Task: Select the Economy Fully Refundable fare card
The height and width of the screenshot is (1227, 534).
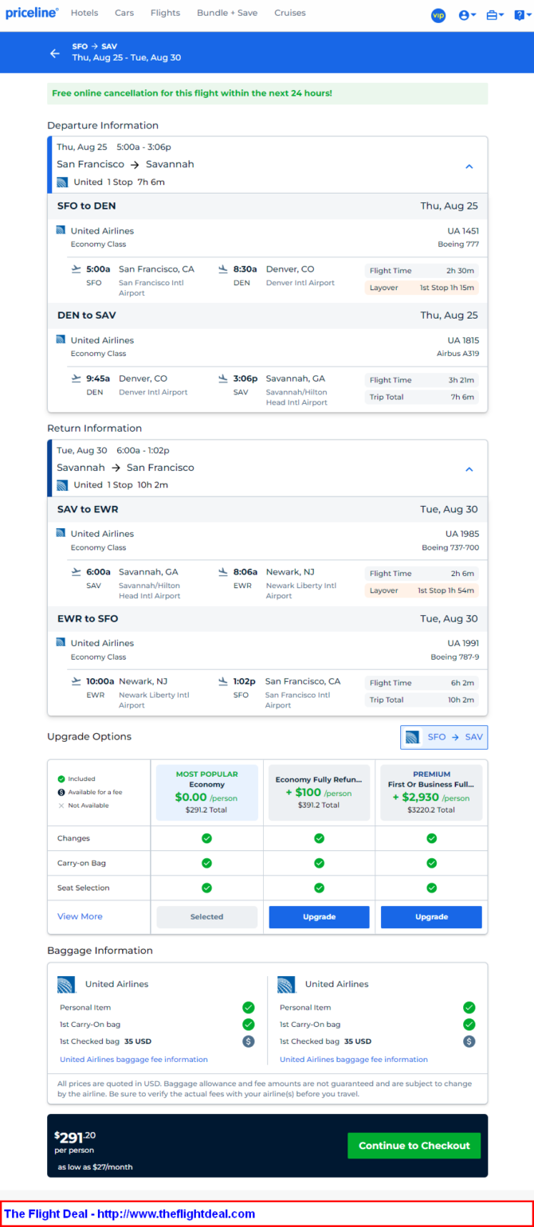Action: click(x=319, y=792)
